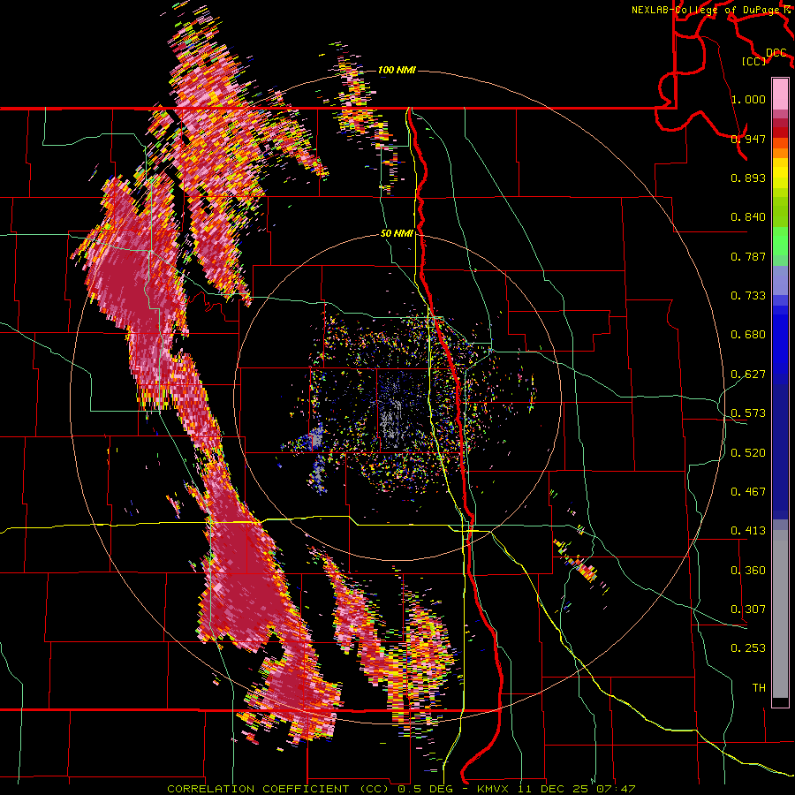Click the 100 NMI range ring label
This screenshot has height=795, width=795.
397,70
